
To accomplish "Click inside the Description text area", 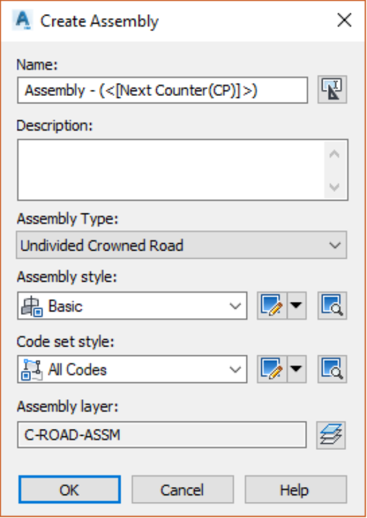I will click(171, 170).
